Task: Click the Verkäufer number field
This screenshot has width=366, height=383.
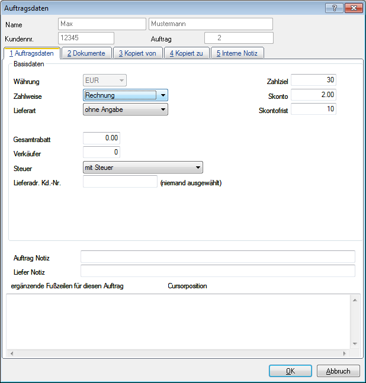Action: click(x=101, y=153)
